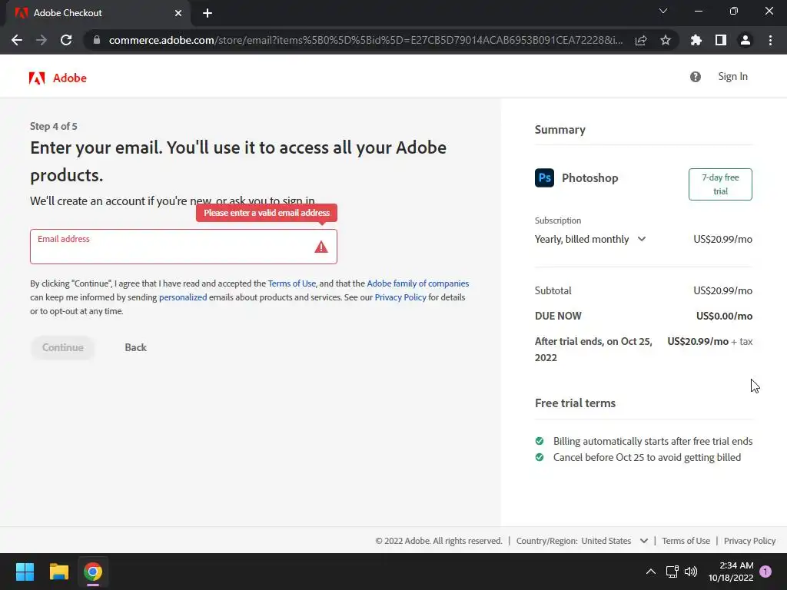Toggle the Chrome side panel icon
The width and height of the screenshot is (787, 590).
[721, 40]
